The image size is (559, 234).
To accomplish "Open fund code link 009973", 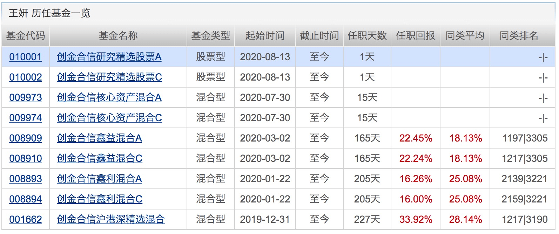I will 26,98.
